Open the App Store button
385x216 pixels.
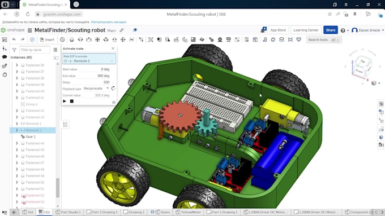click(278, 30)
